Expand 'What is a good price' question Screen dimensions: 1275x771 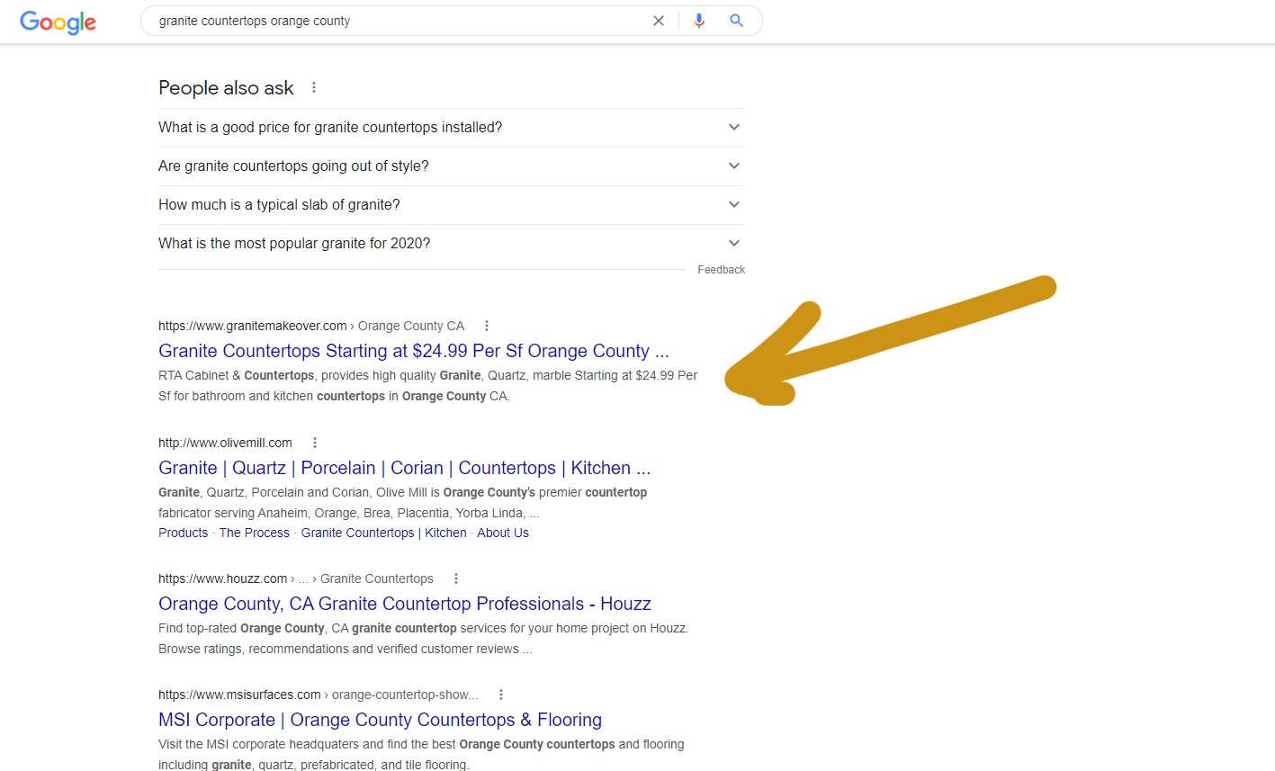point(452,128)
